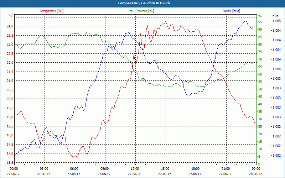Click the '27.08.17' date under 12:00

click(x=134, y=174)
